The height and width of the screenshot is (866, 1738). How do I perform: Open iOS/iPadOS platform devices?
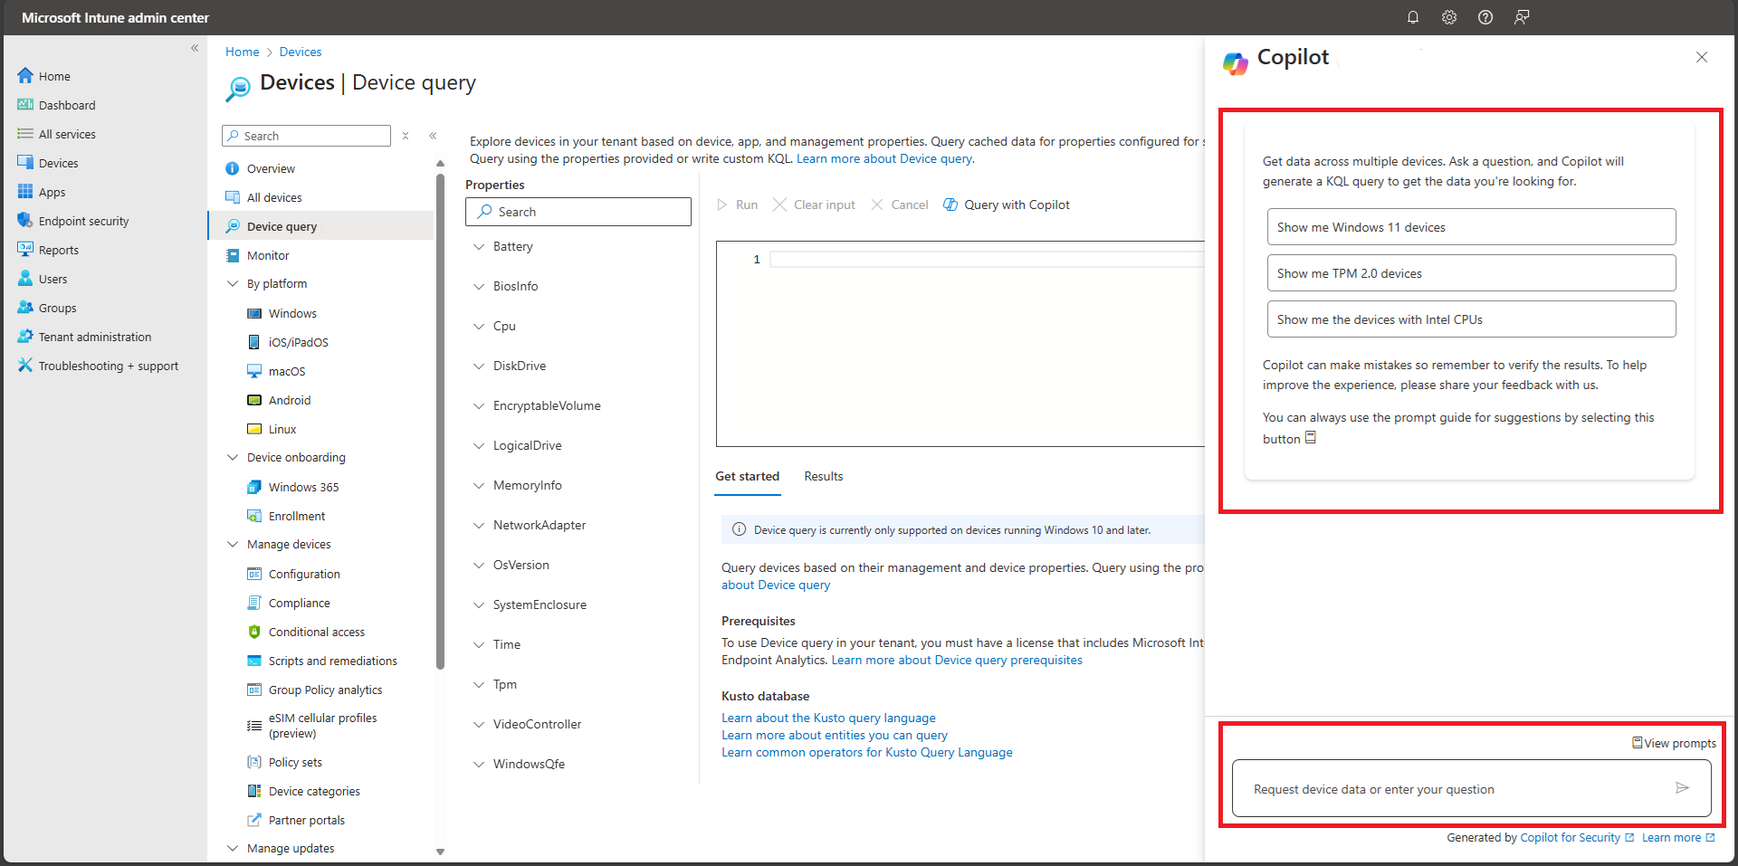pos(298,342)
